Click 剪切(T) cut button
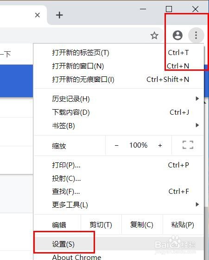This screenshot has height=260, width=209. tap(101, 225)
